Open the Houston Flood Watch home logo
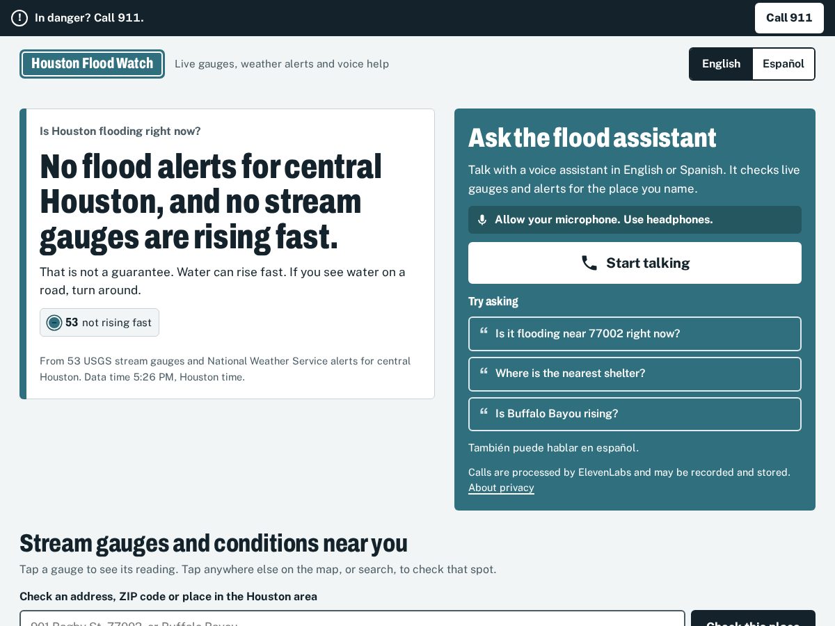 92,64
